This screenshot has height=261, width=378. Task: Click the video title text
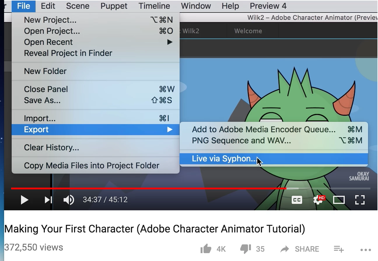(x=155, y=229)
